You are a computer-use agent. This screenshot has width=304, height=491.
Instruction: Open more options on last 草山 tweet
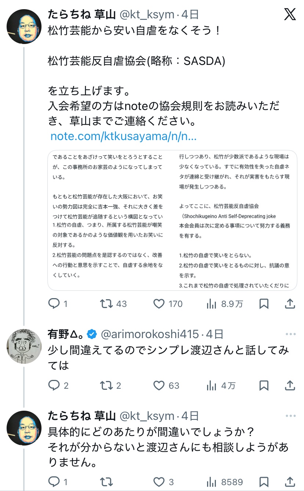290,416
